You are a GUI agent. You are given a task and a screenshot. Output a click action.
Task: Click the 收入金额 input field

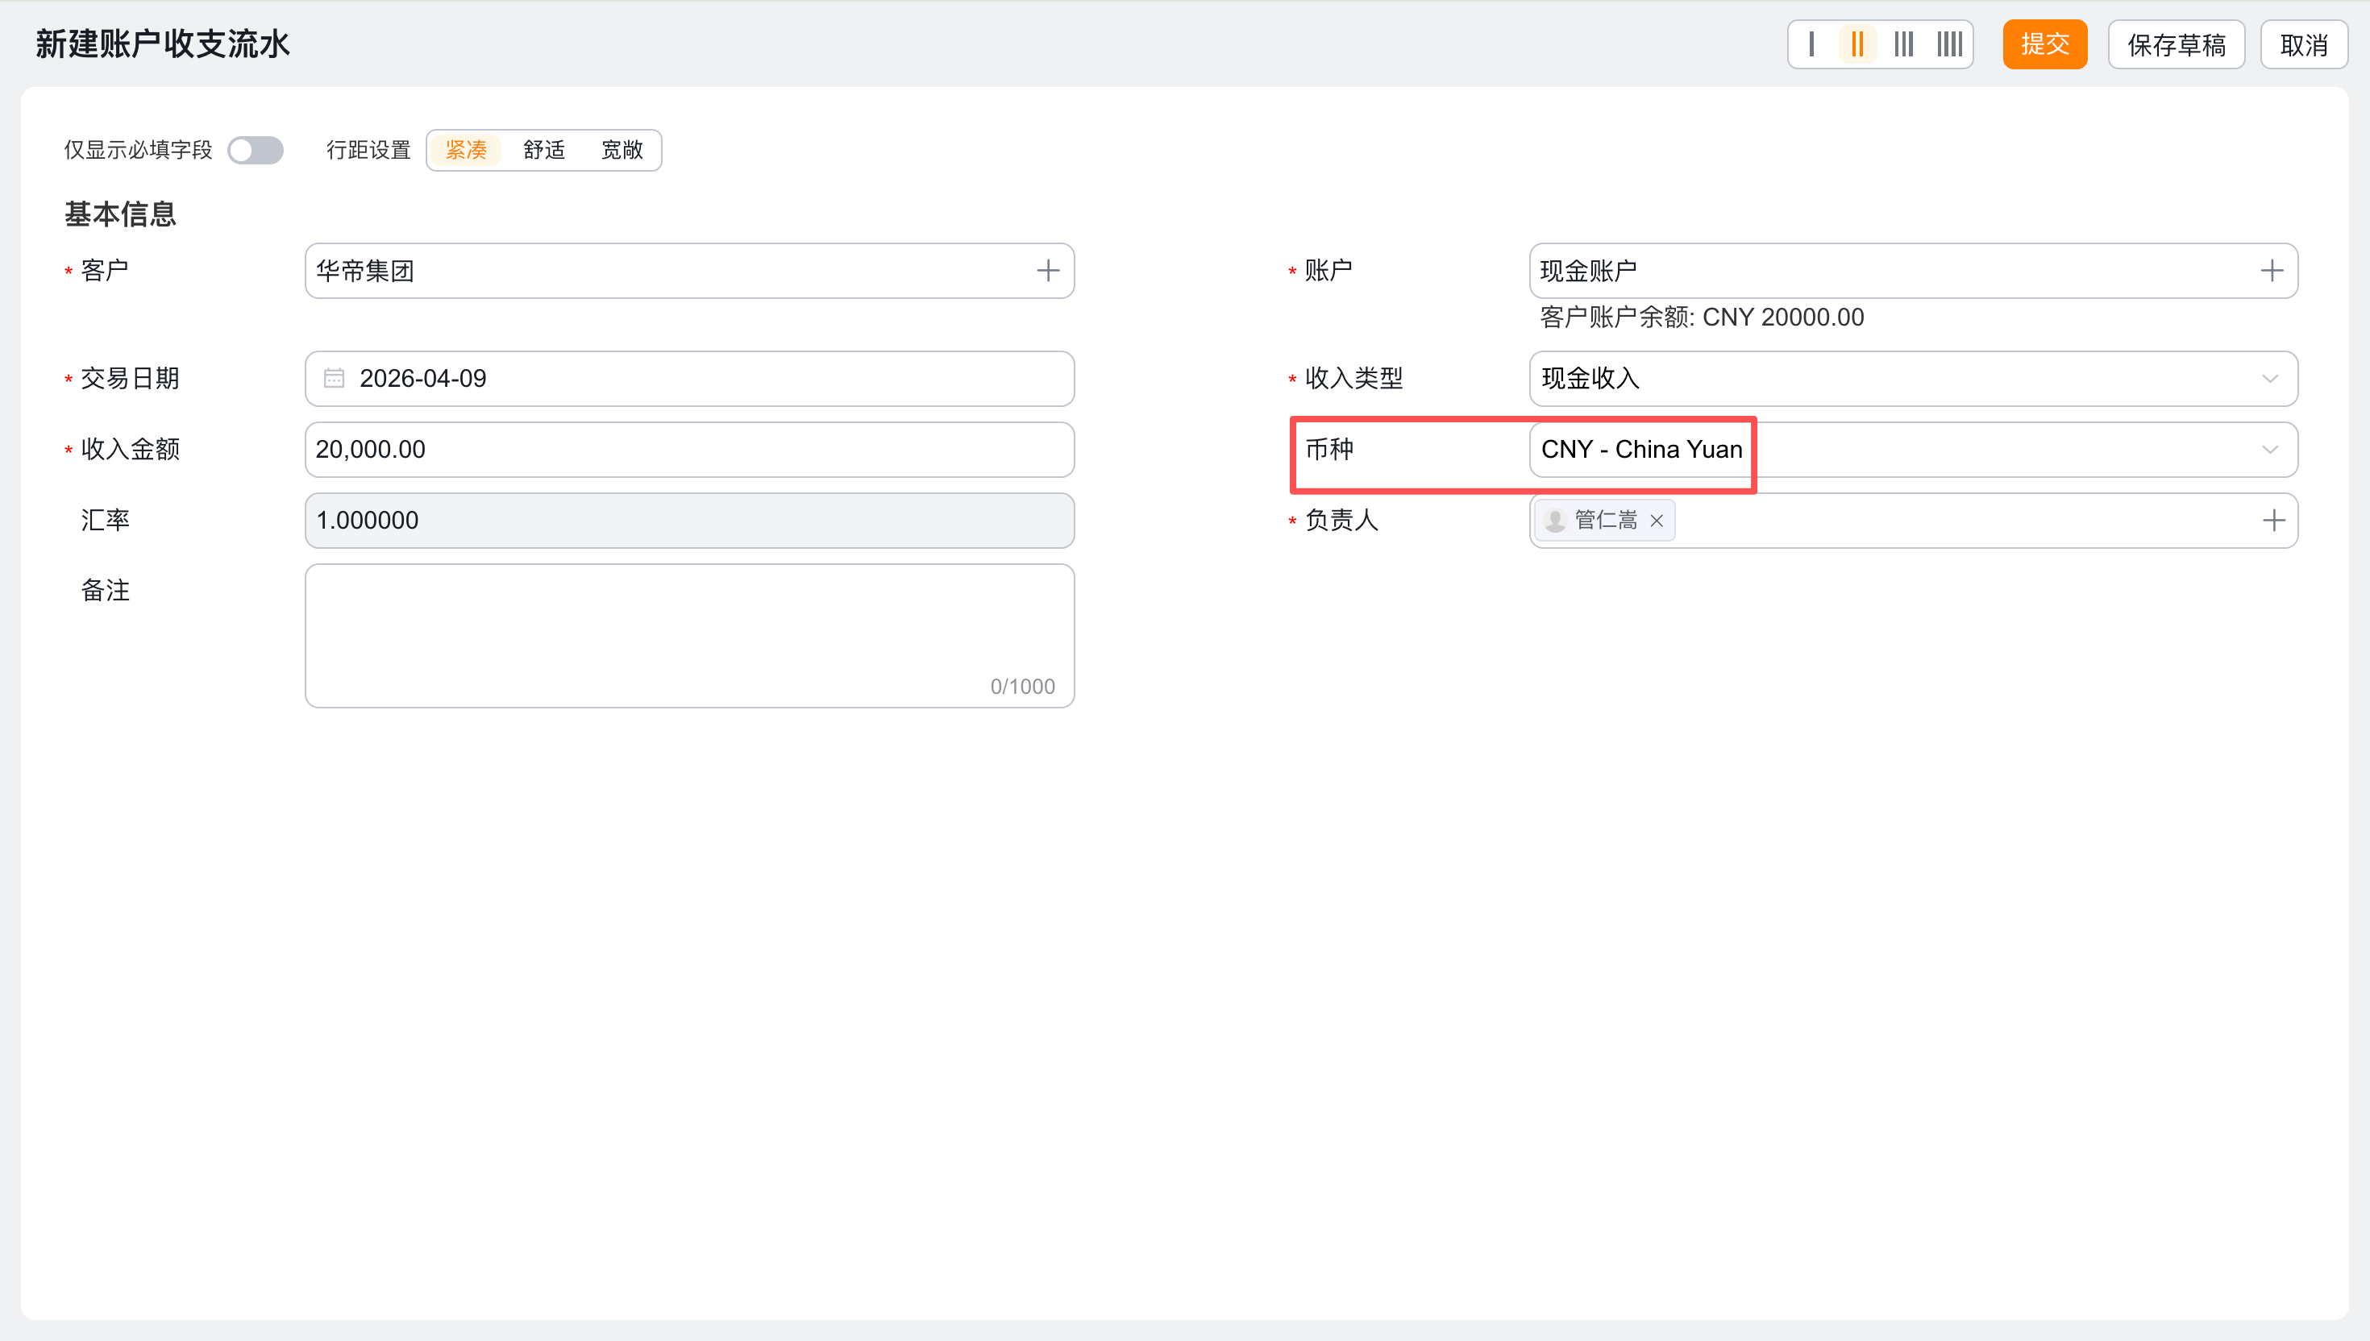(689, 450)
